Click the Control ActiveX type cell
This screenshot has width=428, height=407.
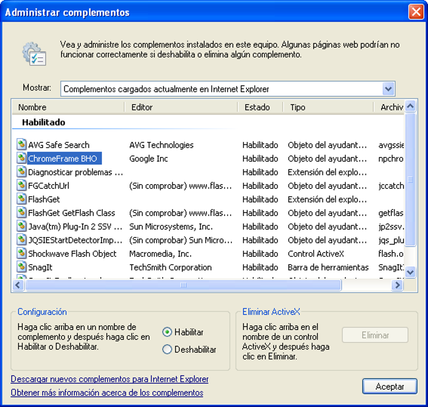[316, 254]
